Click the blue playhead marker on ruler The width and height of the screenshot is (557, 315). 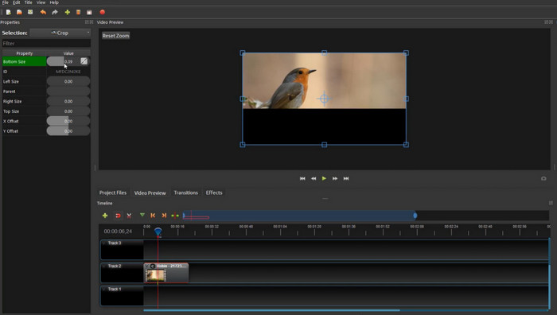[x=158, y=231]
